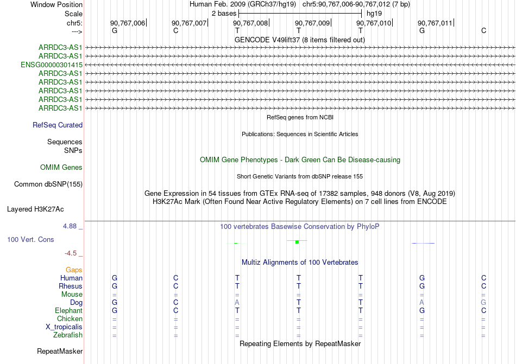516x364 pixels.
Task: Click the bright green PhyloP conservation bar
Action: point(297,242)
